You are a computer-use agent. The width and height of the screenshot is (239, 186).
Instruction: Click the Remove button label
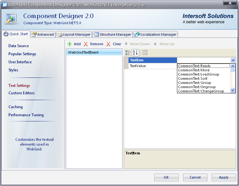tap(97, 44)
